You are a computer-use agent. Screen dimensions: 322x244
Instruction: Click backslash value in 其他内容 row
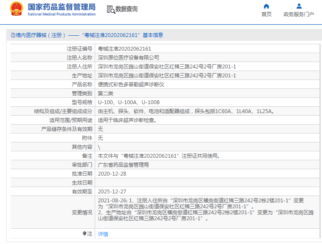[99, 147]
